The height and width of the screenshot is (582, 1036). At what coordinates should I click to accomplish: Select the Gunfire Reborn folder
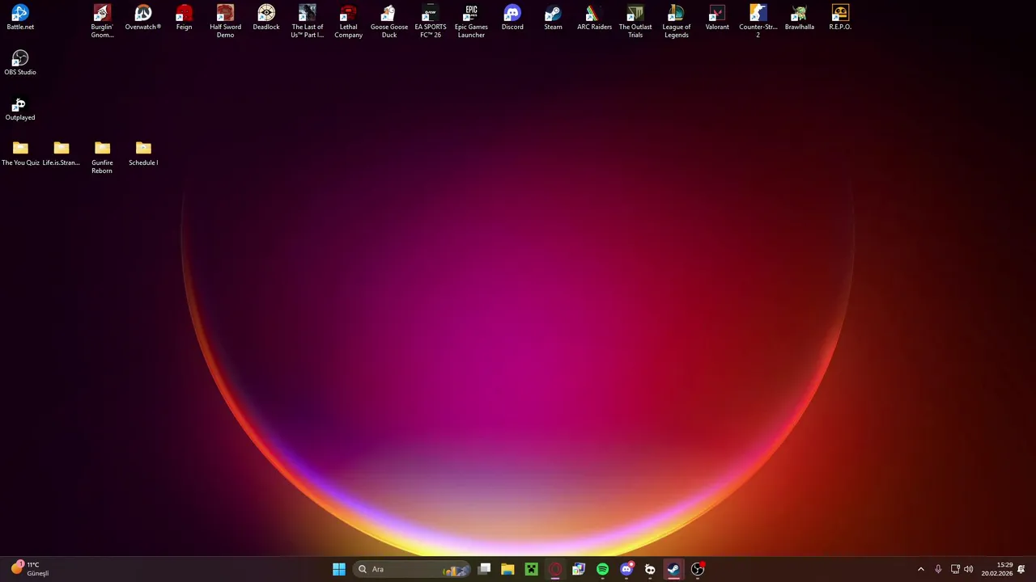102,158
